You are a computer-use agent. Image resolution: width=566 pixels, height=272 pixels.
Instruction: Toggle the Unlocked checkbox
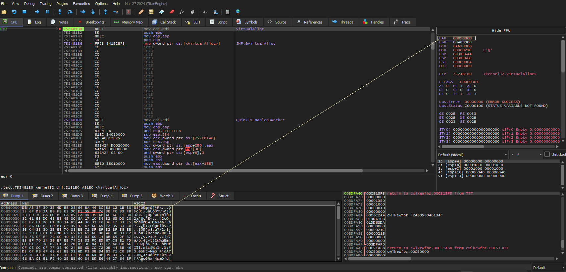coord(547,155)
